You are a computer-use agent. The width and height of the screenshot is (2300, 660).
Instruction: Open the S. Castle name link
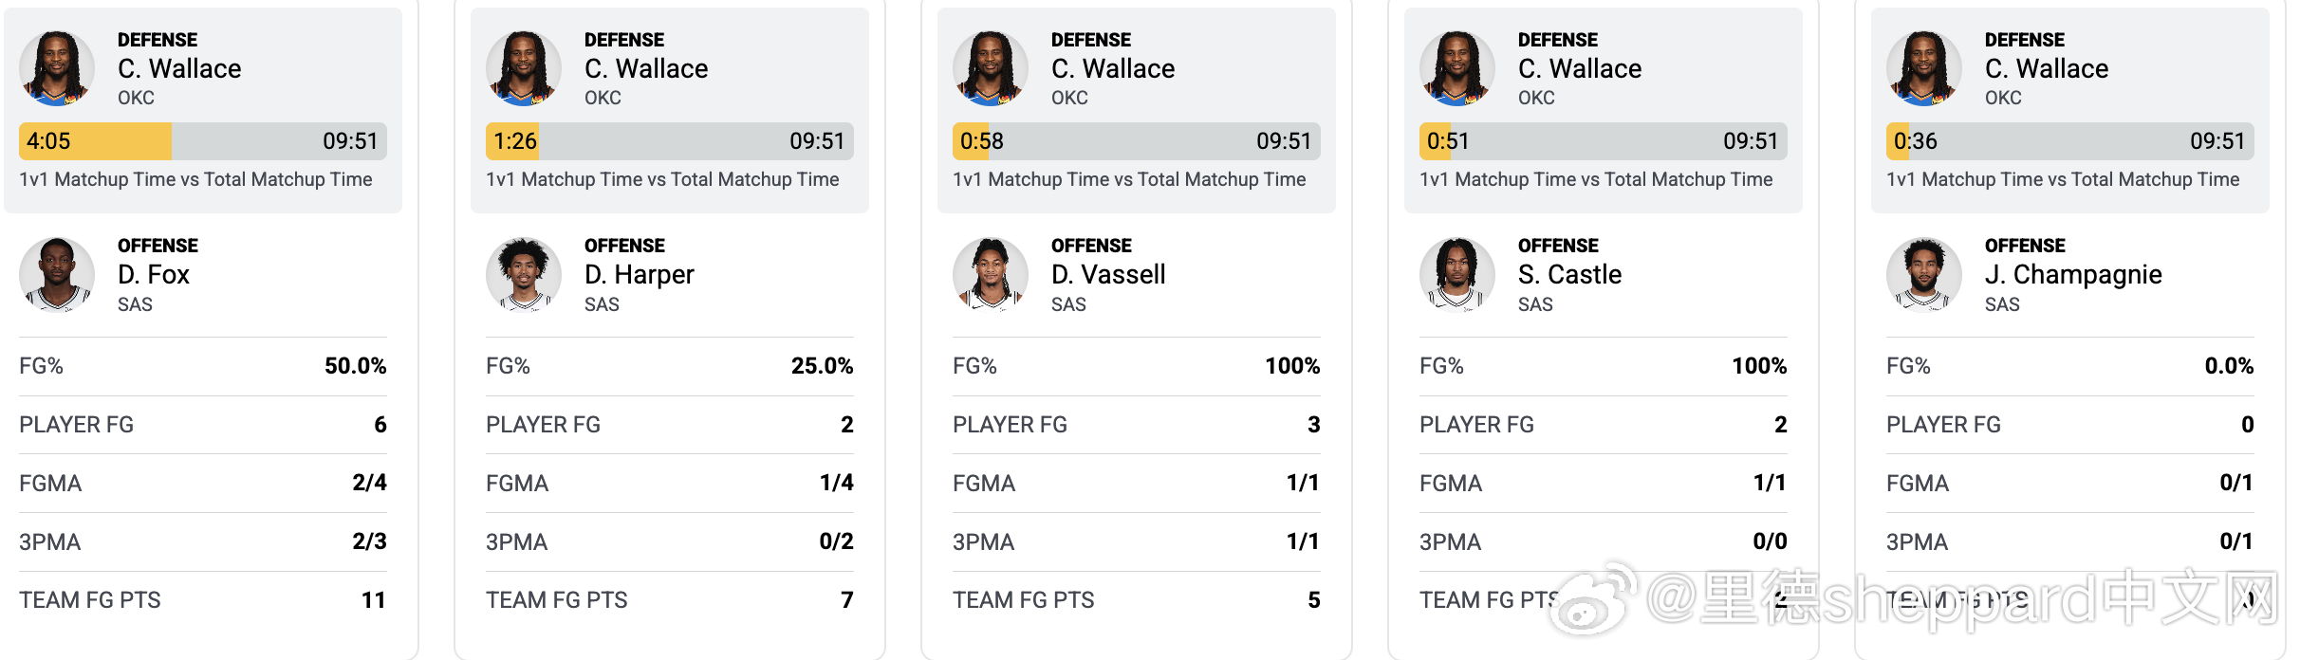(1569, 275)
